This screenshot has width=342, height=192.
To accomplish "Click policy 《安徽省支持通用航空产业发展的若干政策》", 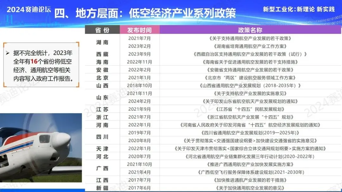I will tap(250, 69).
